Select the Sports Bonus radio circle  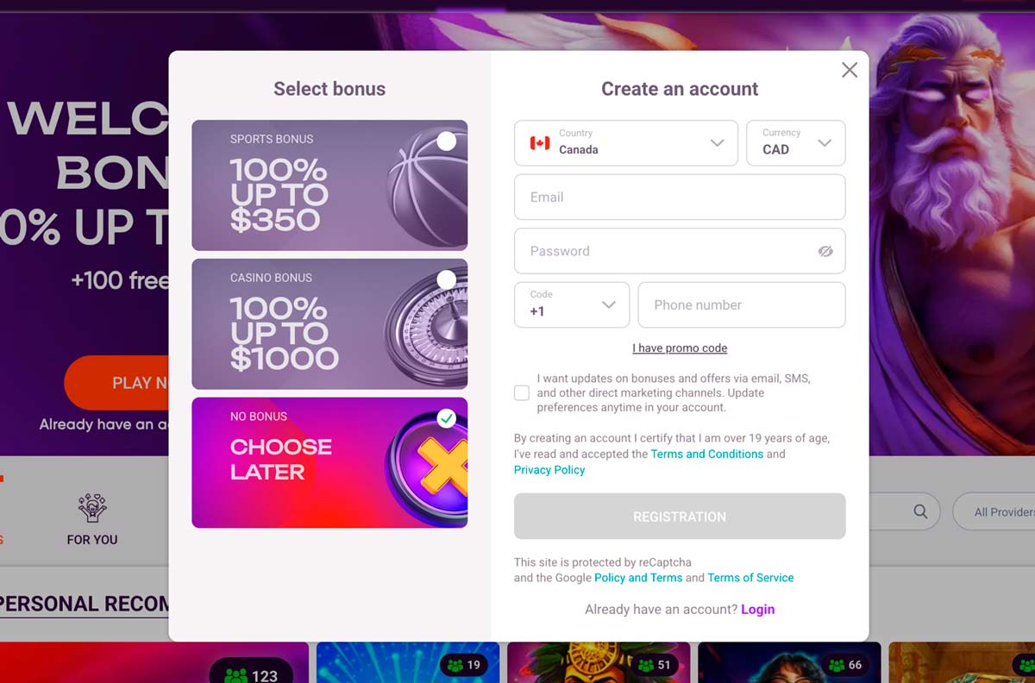pyautogui.click(x=447, y=141)
